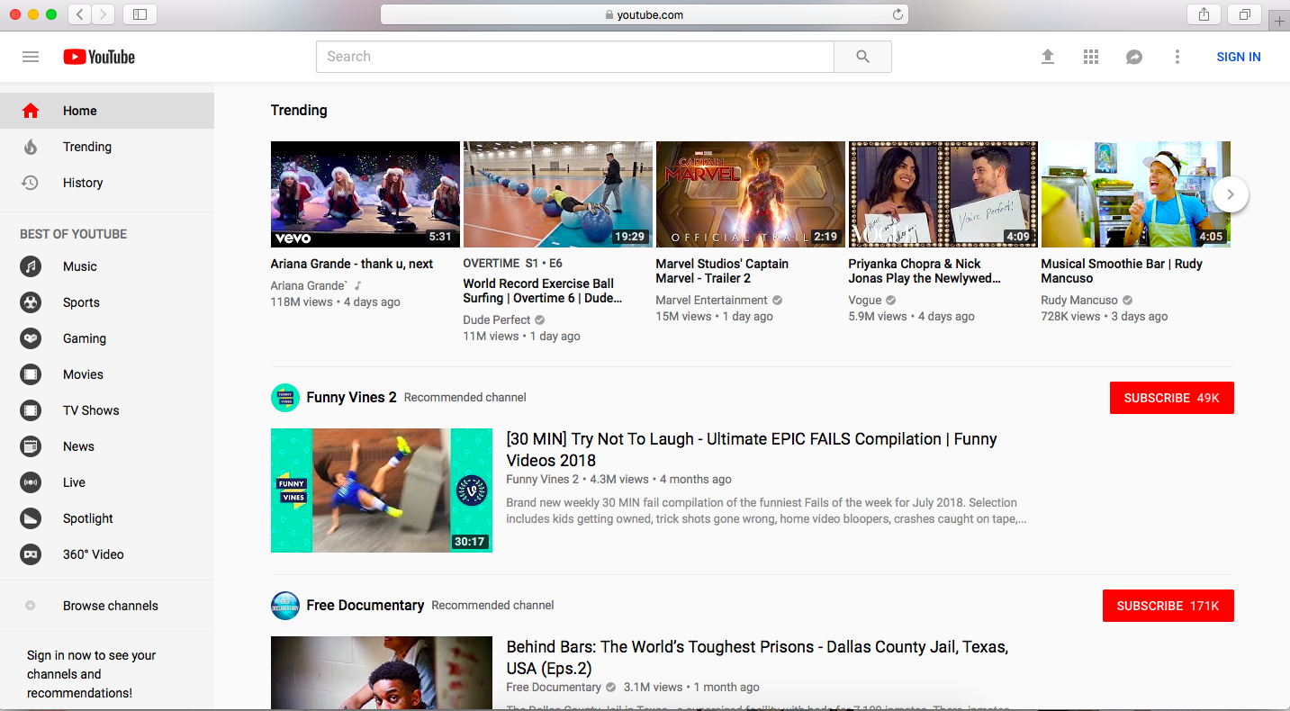Open Ariana Grande artist channel link
1290x711 pixels.
point(308,285)
